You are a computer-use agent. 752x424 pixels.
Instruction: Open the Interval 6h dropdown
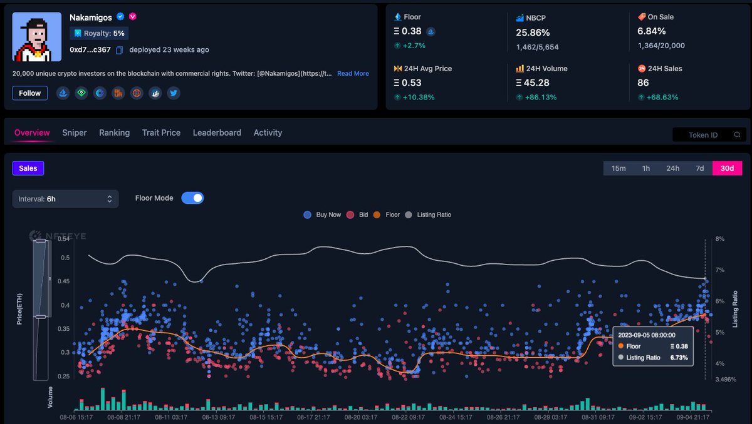point(65,199)
